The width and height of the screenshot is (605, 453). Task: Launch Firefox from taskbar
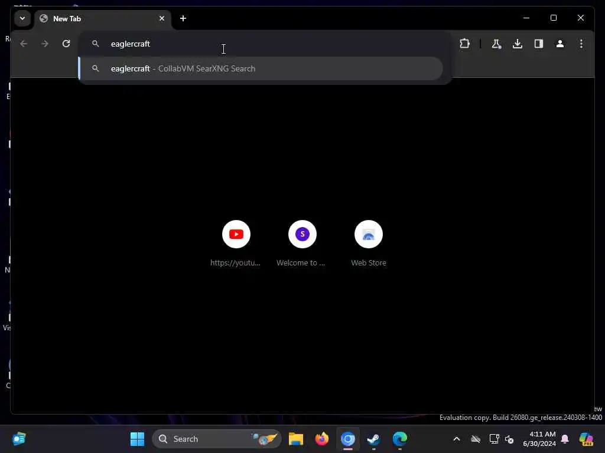[322, 439]
